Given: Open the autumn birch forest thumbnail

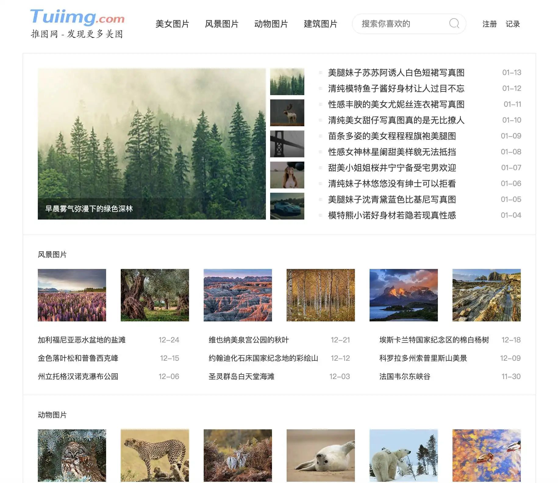Looking at the screenshot, I should pos(321,295).
